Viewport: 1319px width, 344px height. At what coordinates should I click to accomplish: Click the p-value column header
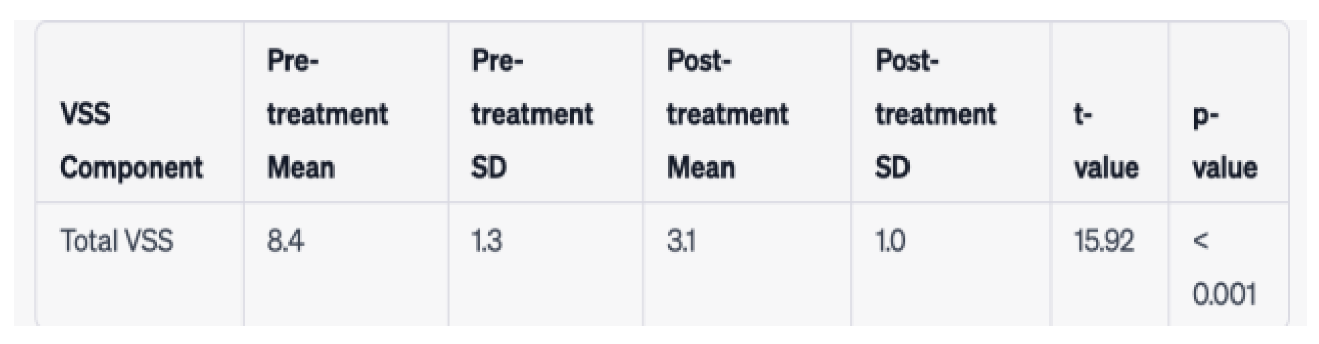tap(1224, 141)
